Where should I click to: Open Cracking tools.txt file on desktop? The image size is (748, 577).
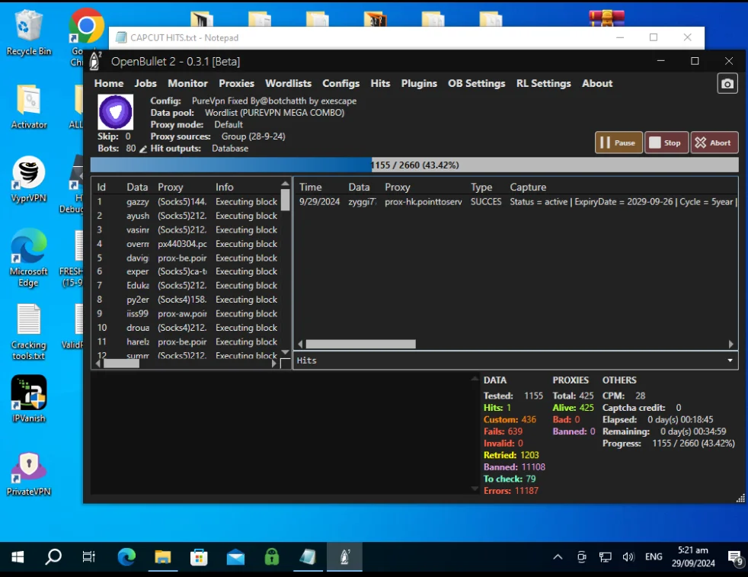[29, 332]
